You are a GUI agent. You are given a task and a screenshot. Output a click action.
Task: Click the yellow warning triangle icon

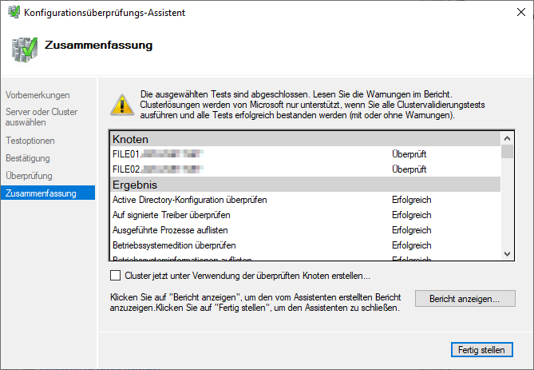coord(121,104)
